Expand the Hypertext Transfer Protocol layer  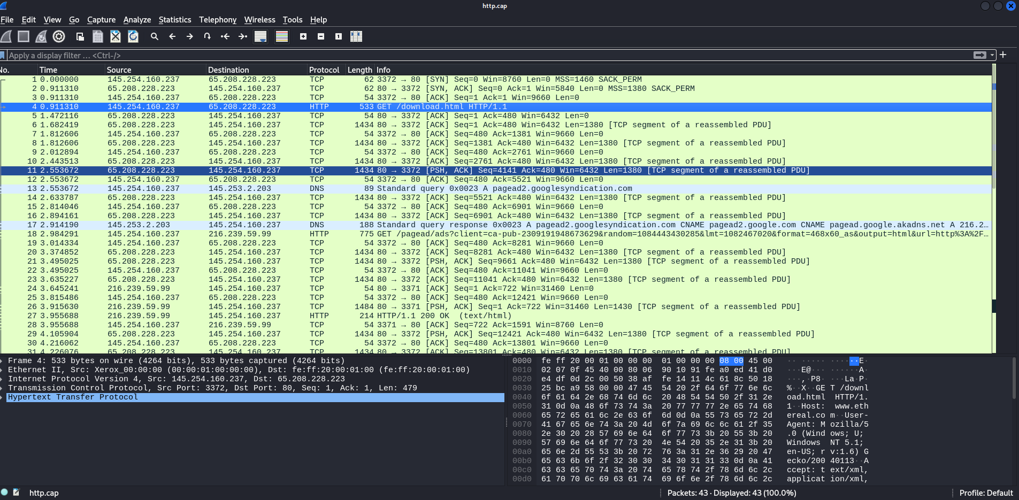tap(2, 397)
